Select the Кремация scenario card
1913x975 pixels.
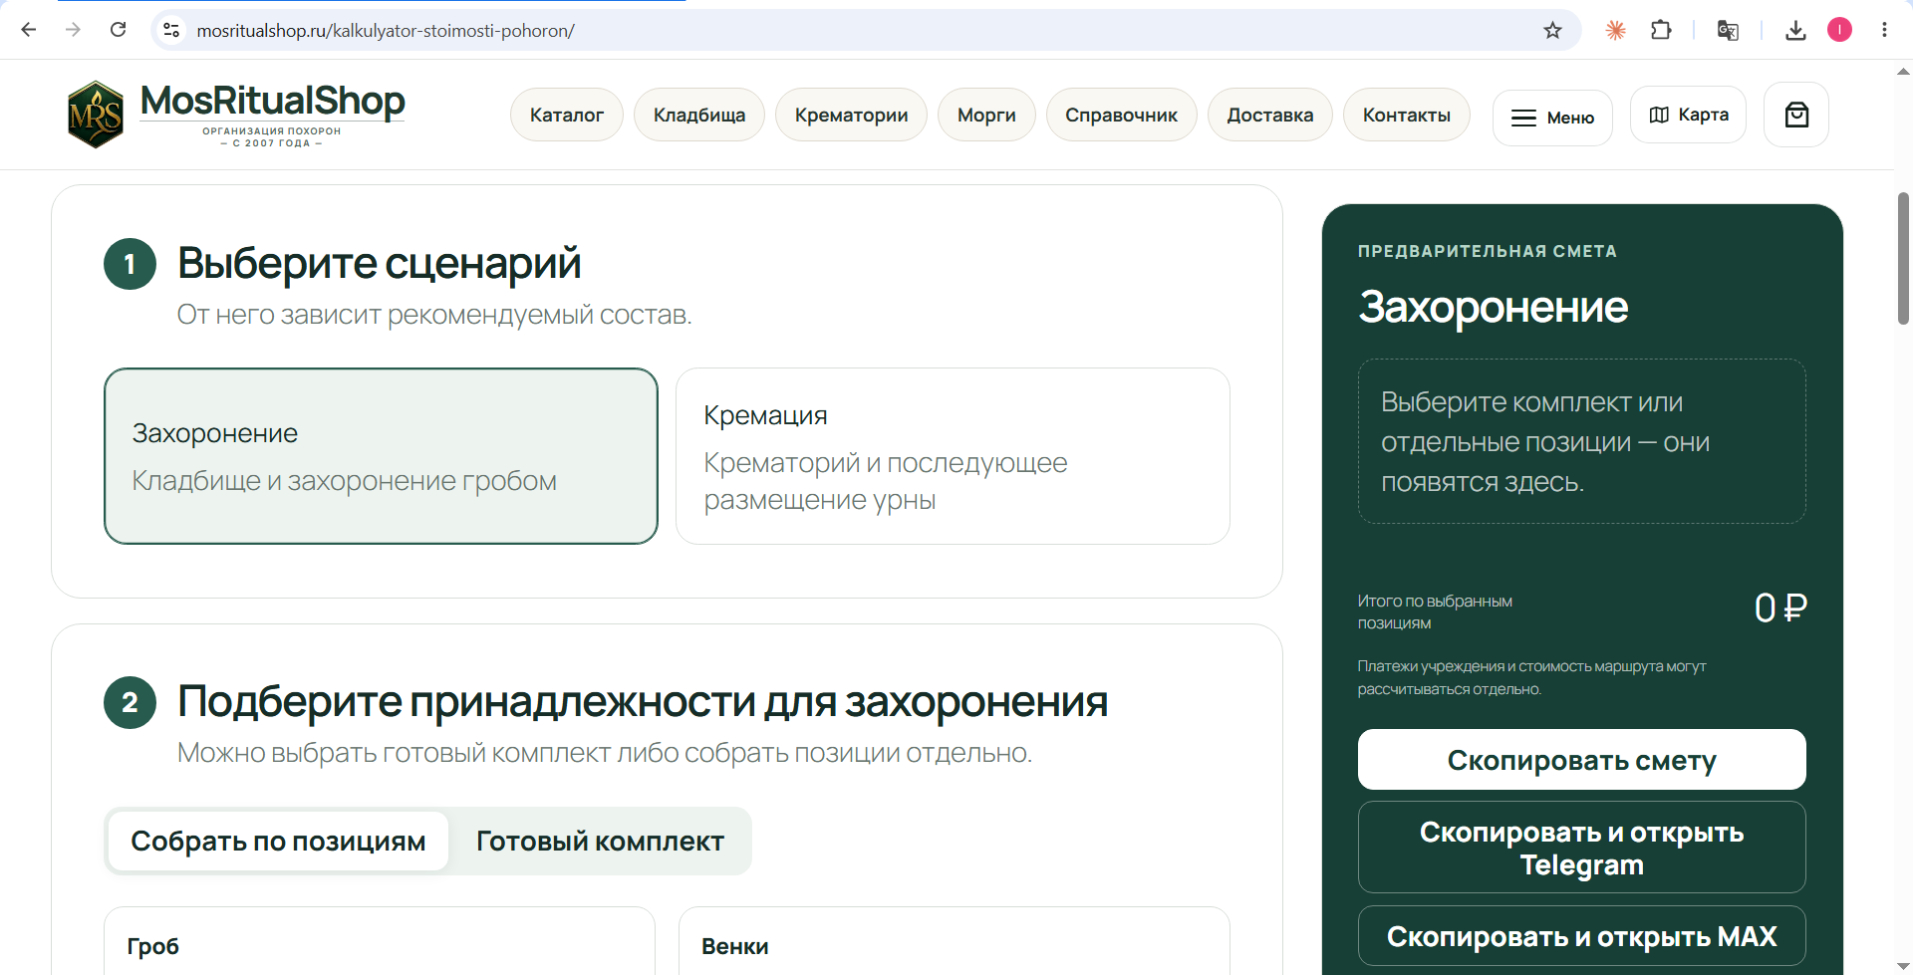(953, 456)
